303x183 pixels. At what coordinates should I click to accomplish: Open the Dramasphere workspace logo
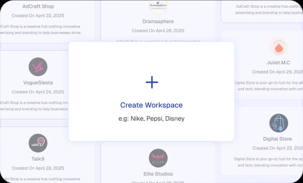[158, 6]
